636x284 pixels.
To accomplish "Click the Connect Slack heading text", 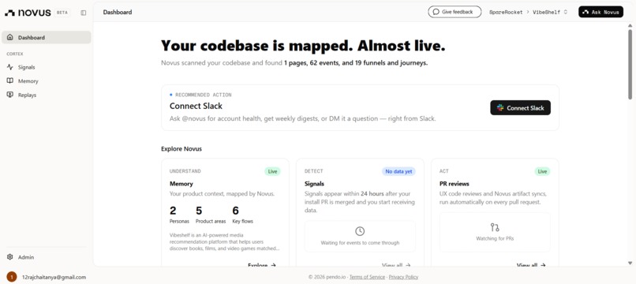I will coord(196,106).
